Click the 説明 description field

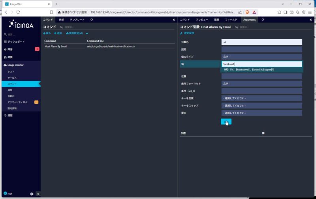[262, 49]
